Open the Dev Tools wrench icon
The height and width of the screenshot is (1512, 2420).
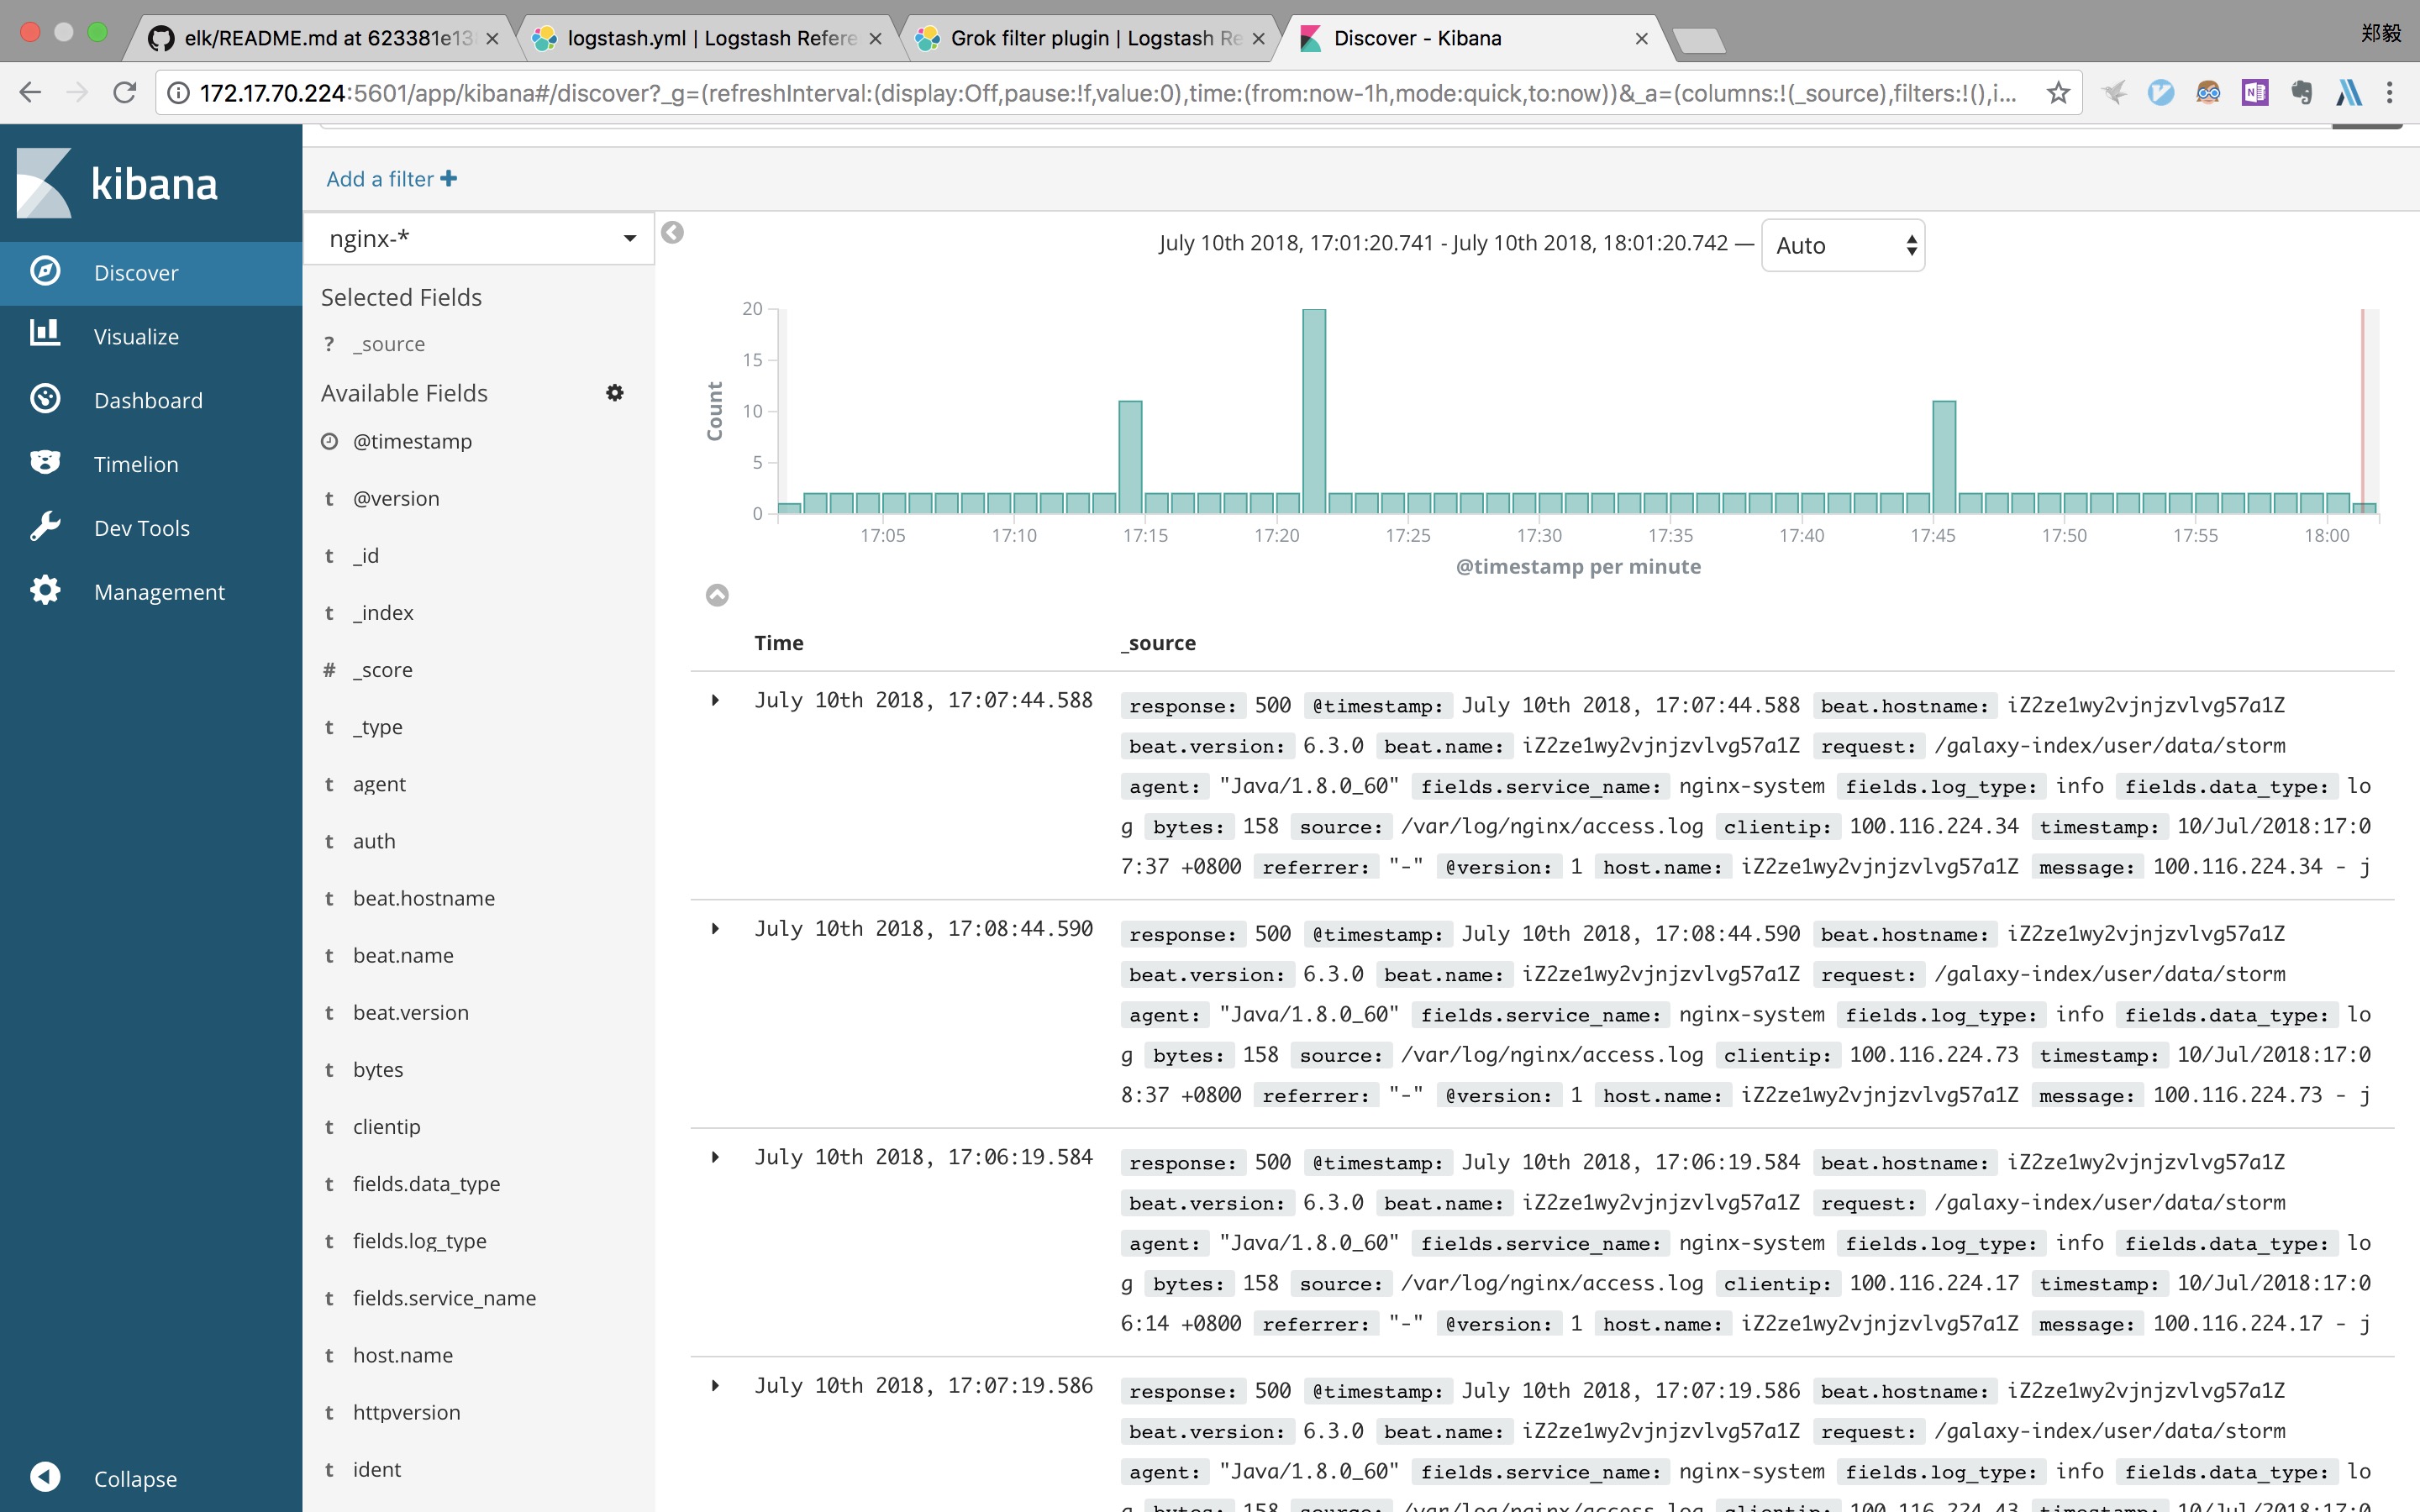click(45, 527)
